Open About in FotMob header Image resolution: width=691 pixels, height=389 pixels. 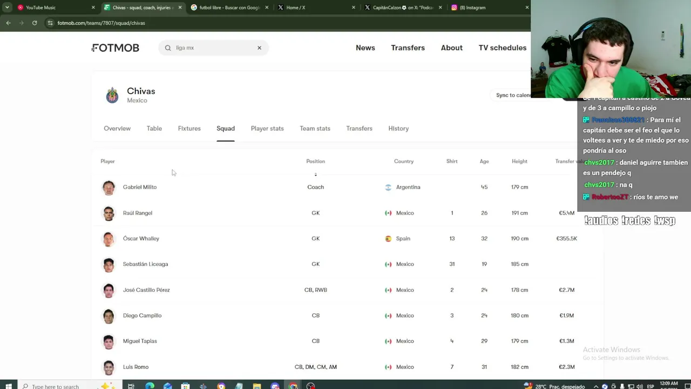(452, 48)
